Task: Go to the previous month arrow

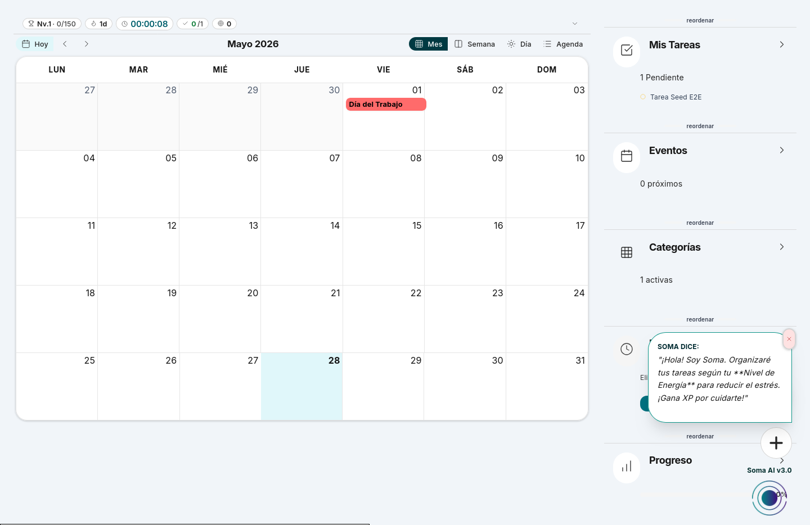Action: pos(65,44)
